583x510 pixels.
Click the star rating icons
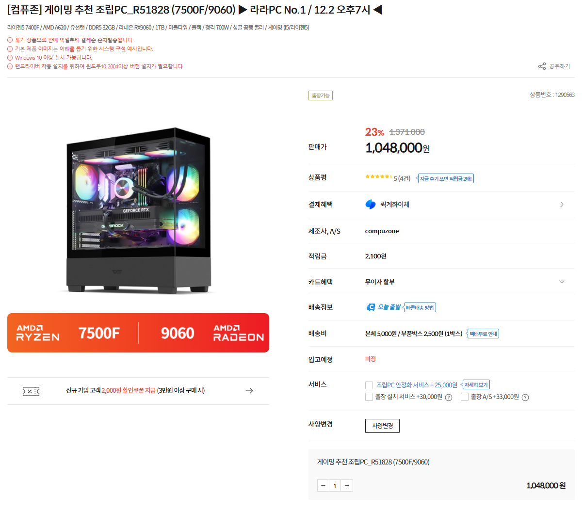[378, 177]
